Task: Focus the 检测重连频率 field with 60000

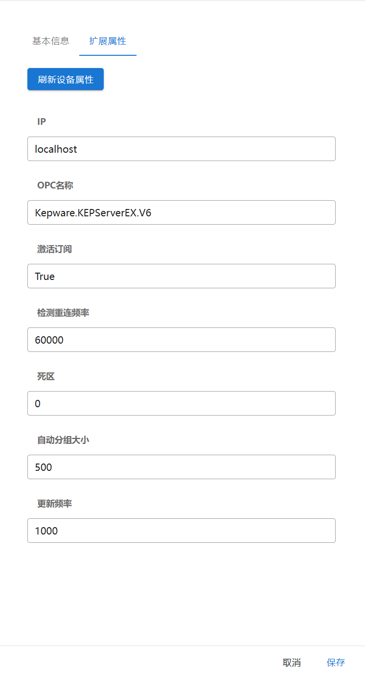Action: click(181, 340)
